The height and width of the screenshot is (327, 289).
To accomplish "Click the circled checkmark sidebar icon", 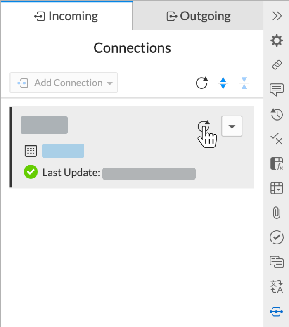I will tap(276, 237).
